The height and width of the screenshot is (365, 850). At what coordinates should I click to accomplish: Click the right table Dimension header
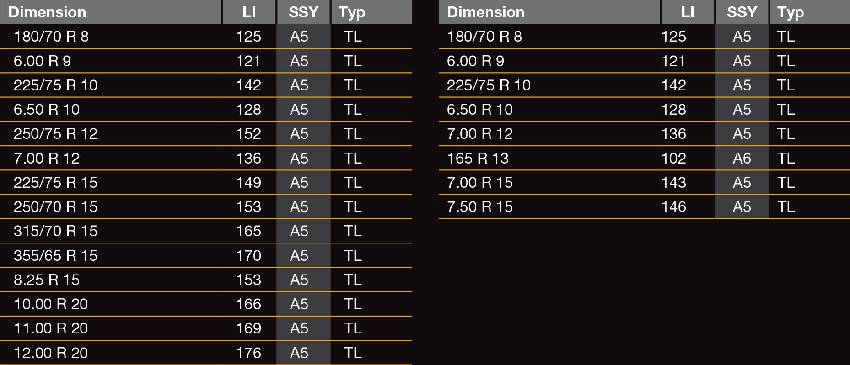coord(549,12)
